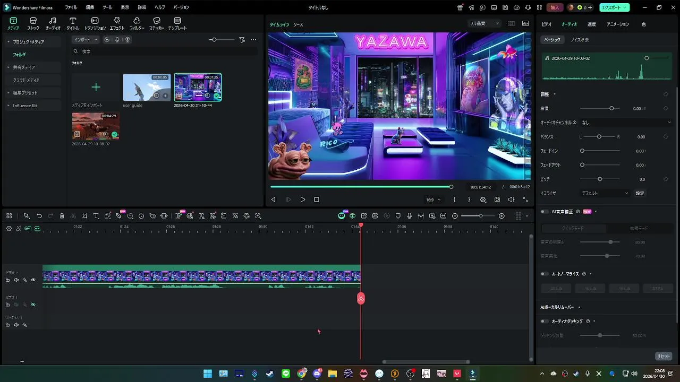The image size is (680, 382).
Task: Select the user guide media thumbnail
Action: (x=147, y=87)
